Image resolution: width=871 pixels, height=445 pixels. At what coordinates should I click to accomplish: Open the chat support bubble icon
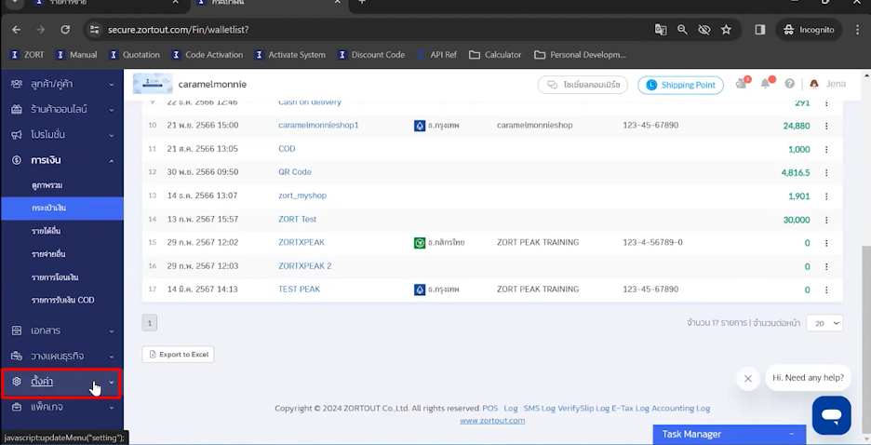[x=831, y=414]
